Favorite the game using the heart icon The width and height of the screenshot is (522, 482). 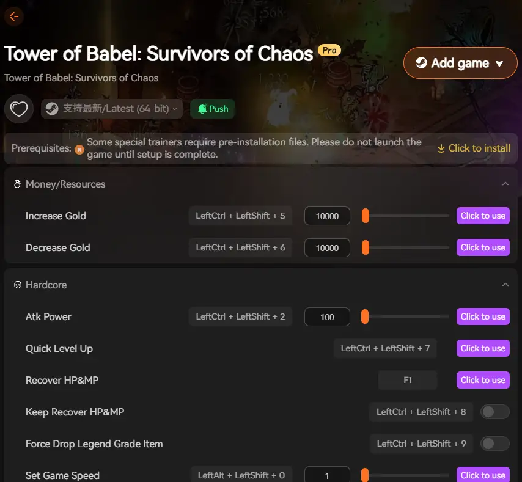pyautogui.click(x=19, y=108)
